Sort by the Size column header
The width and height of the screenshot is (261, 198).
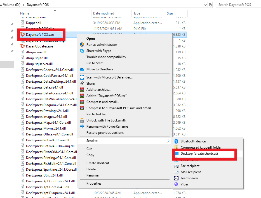(170, 13)
